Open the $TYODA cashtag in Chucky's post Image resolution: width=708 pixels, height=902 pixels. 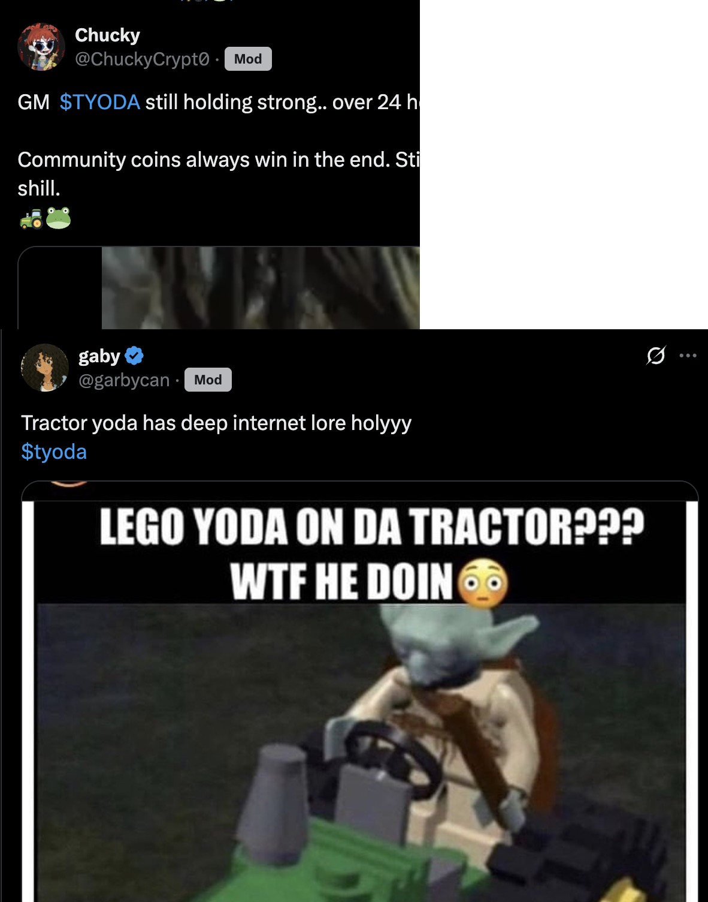pyautogui.click(x=100, y=102)
